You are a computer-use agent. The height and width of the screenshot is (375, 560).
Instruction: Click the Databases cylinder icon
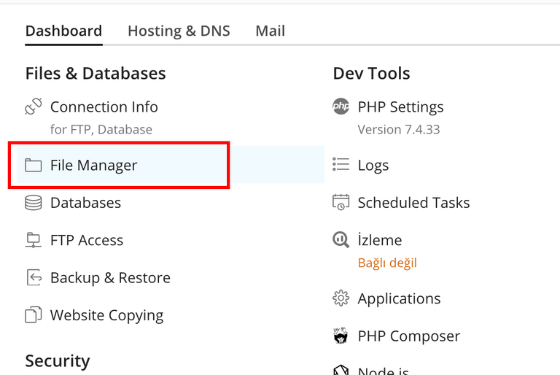click(x=34, y=203)
